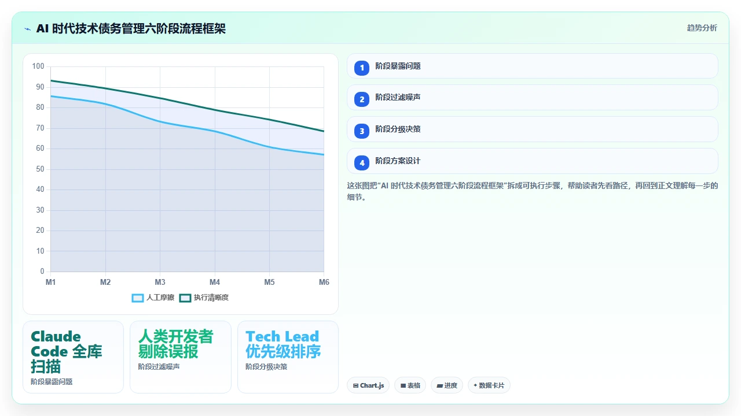741x416 pixels.
Task: Click the 数据卡片 tag chip
Action: [489, 385]
